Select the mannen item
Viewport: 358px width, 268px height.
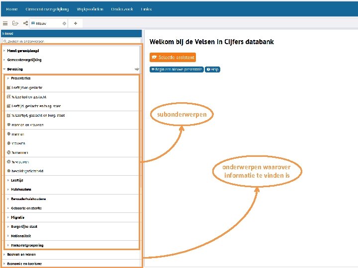point(18,134)
